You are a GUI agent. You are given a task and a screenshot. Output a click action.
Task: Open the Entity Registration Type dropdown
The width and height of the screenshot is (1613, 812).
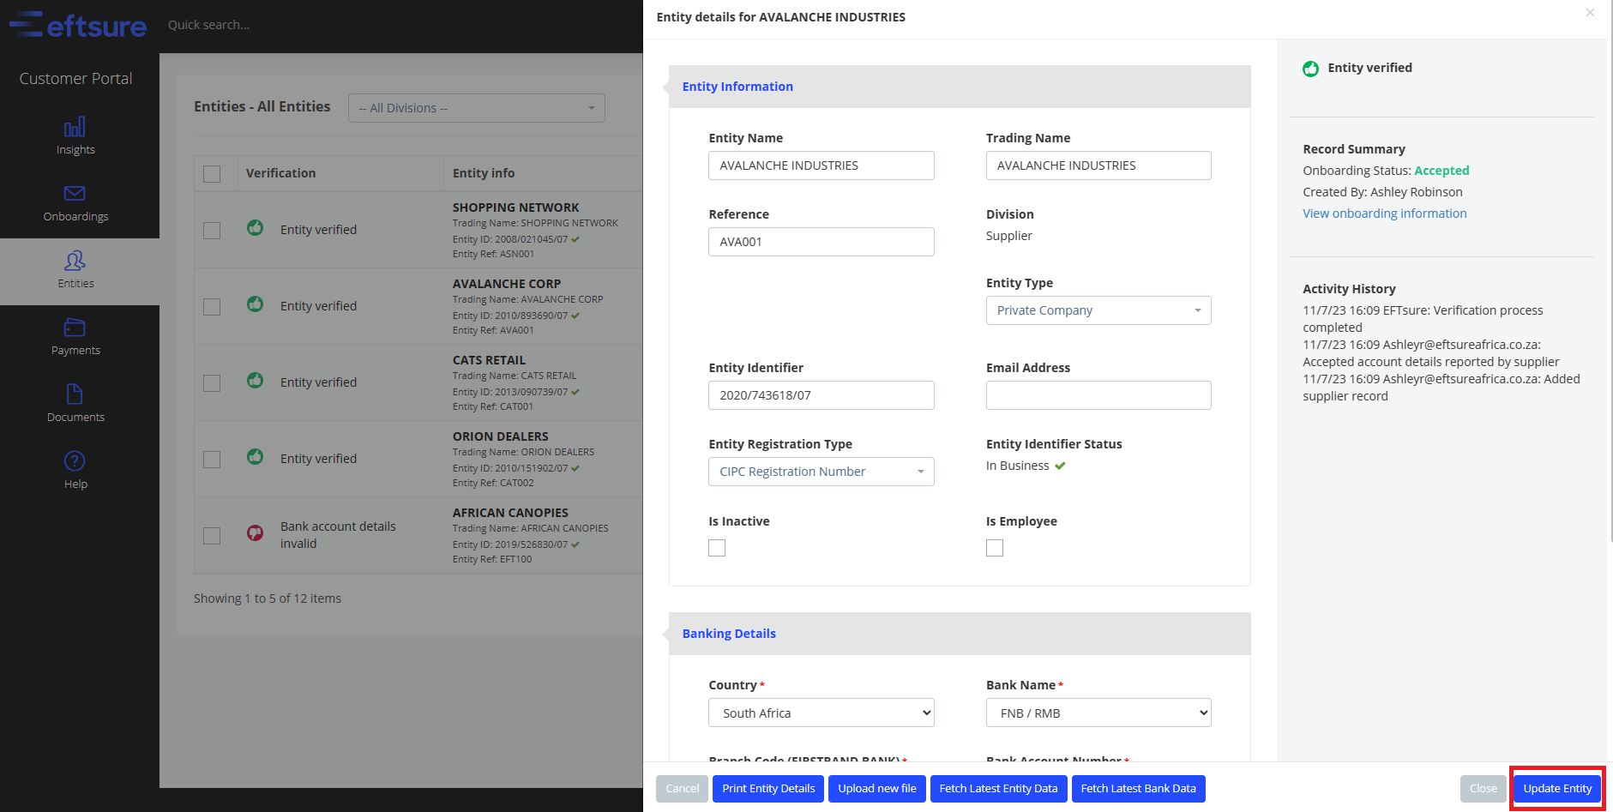point(822,472)
